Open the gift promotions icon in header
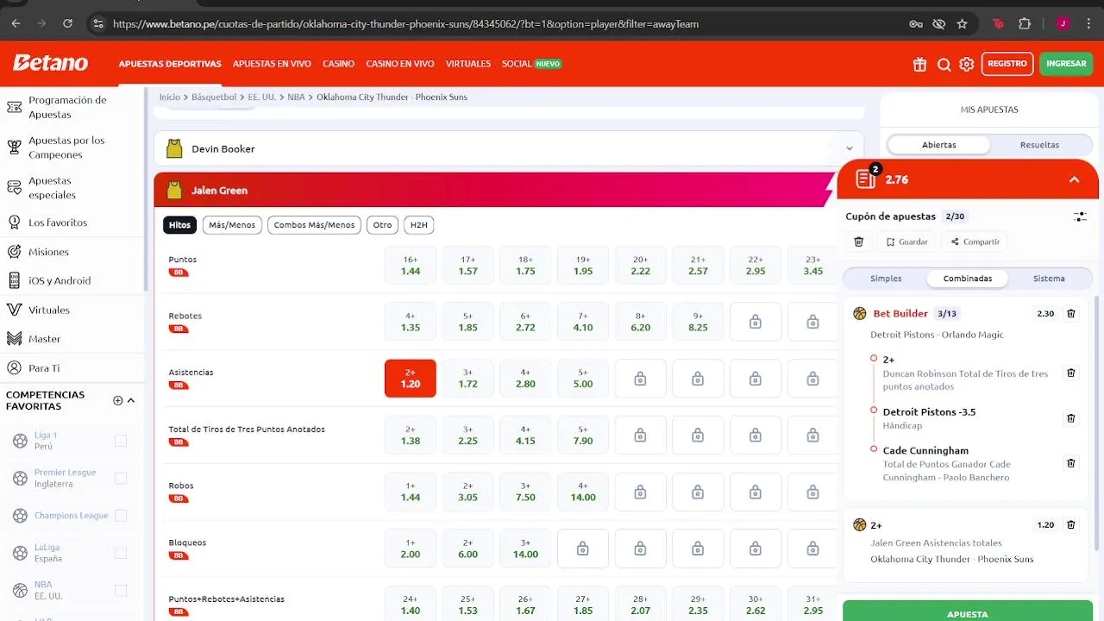The width and height of the screenshot is (1104, 621). pyautogui.click(x=920, y=64)
